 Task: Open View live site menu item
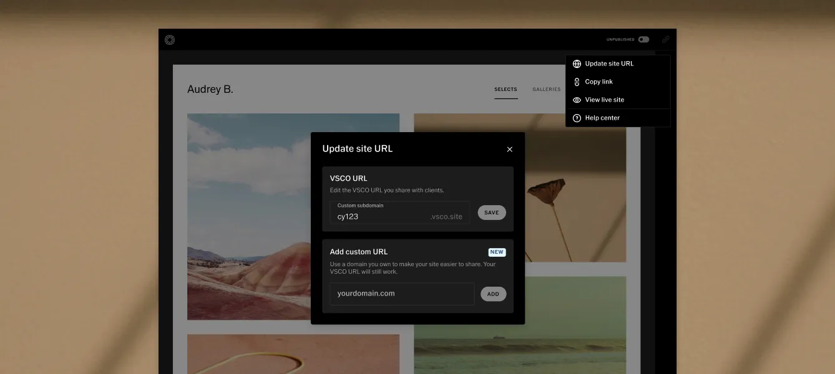click(618, 100)
